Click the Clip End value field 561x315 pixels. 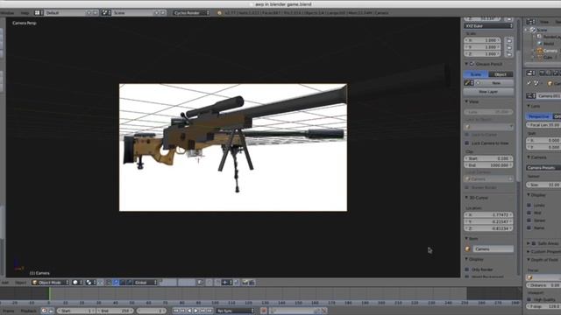[488, 165]
